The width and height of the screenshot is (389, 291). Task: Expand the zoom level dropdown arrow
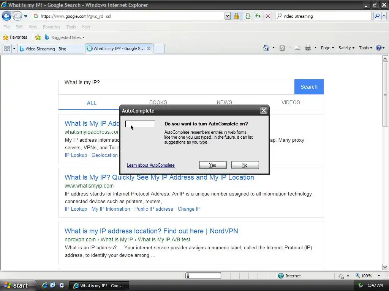click(379, 276)
